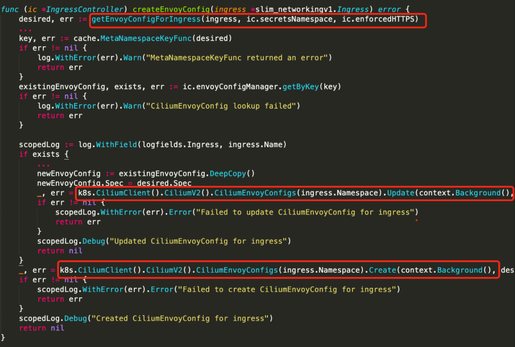Image resolution: width=515 pixels, height=347 pixels.
Task: Click MetaNamespaceKeyFunc in the cache call
Action: [x=146, y=39]
